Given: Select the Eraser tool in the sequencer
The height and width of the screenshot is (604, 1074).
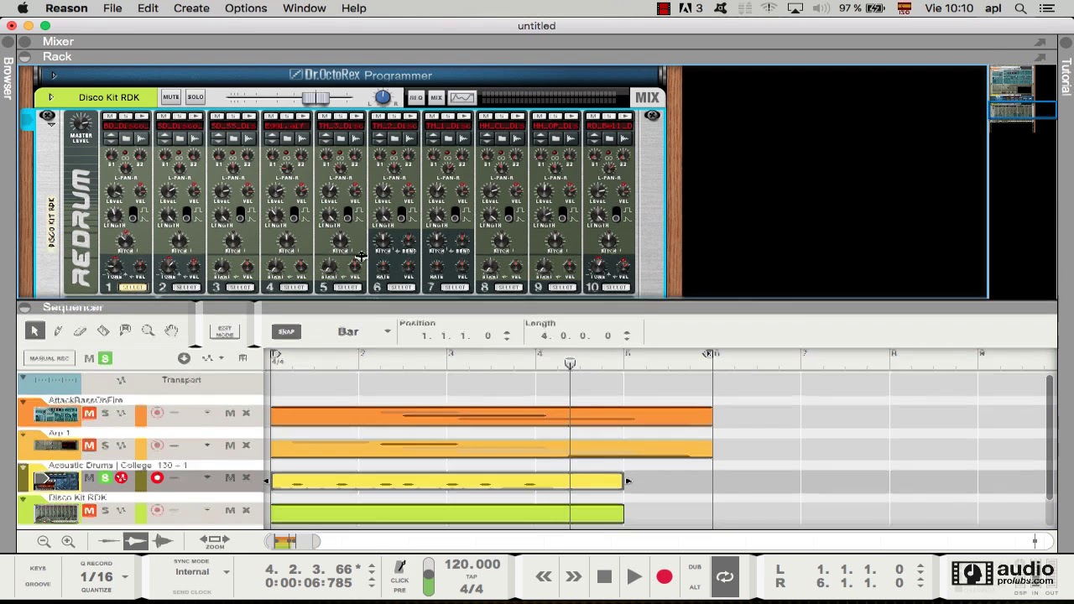Looking at the screenshot, I should (81, 331).
